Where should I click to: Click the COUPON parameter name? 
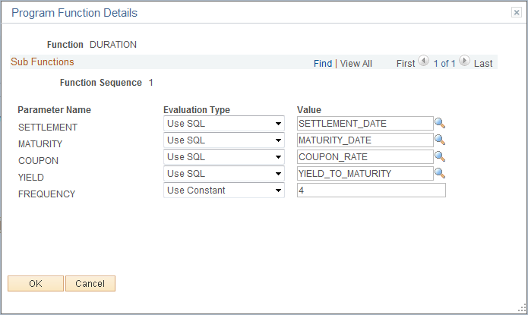38,160
